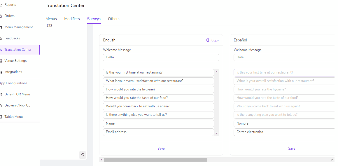The image size is (338, 166).
Task: Click the Integrations grid icon
Action: [1, 72]
